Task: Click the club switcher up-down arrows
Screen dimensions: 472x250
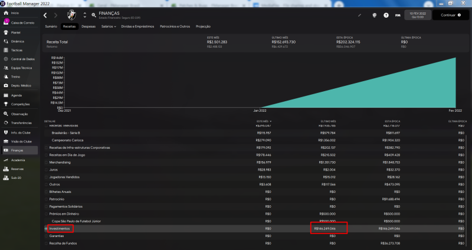Action: click(x=85, y=15)
